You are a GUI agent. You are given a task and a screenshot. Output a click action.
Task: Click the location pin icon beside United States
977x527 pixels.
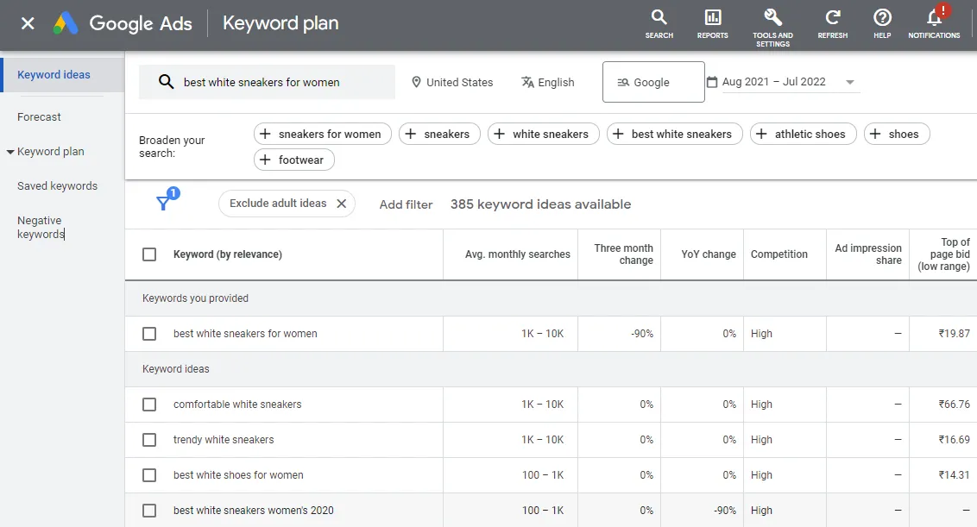point(416,82)
